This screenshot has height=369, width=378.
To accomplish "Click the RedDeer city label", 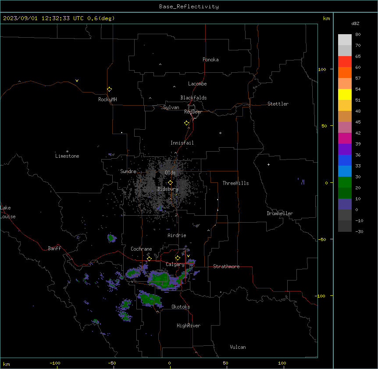I will tap(193, 112).
